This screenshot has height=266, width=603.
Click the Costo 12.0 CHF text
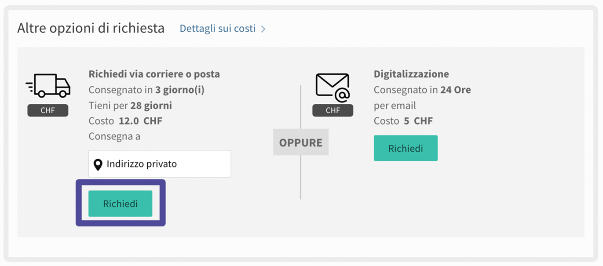point(125,121)
